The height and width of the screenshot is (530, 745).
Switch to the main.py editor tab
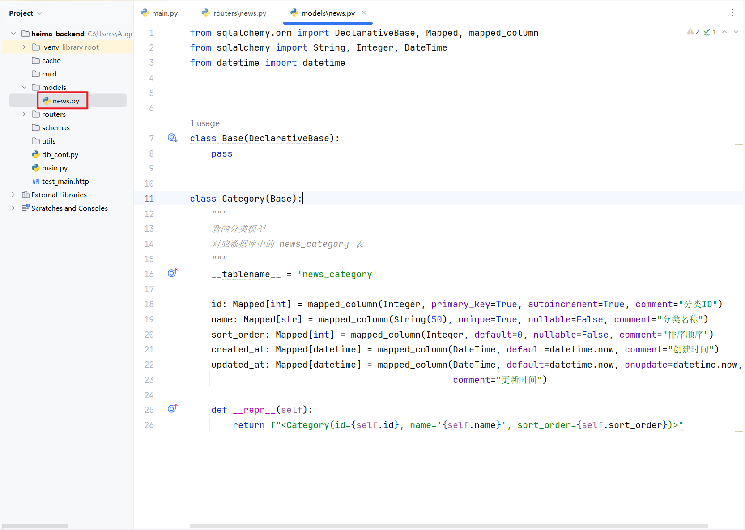click(x=160, y=13)
